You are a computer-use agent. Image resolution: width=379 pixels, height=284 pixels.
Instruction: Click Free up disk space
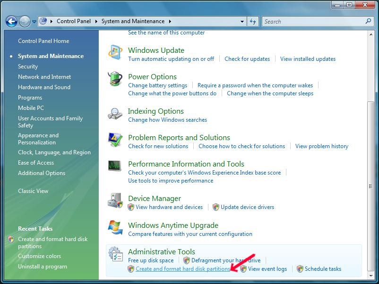point(151,260)
